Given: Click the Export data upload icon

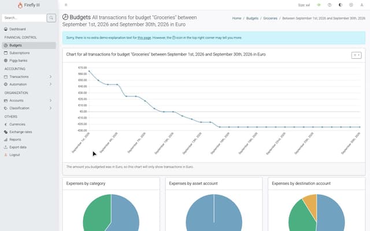Looking at the screenshot, I should click(x=6, y=147).
